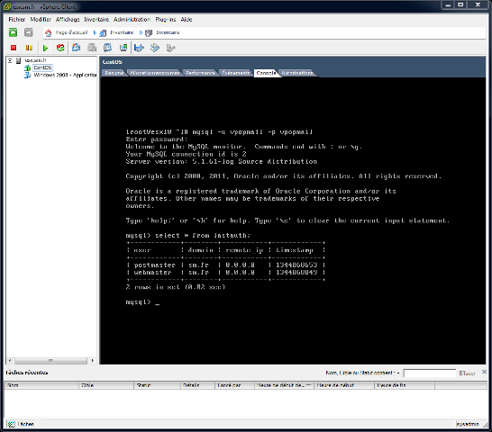Viewport: 492px width, 432px height.
Task: Click the Tâches label in status bar
Action: (26, 424)
